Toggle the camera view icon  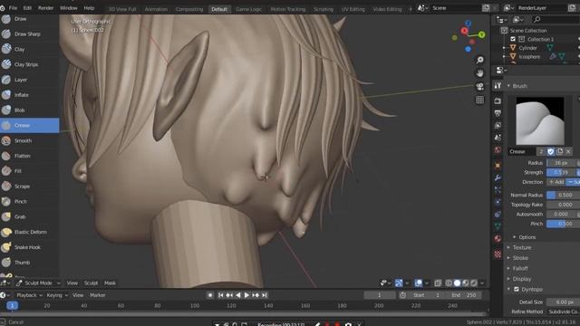coord(479,87)
